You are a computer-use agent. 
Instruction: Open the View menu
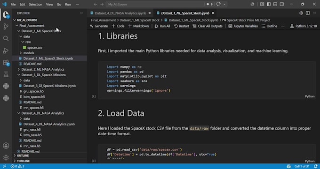coord(49,4)
